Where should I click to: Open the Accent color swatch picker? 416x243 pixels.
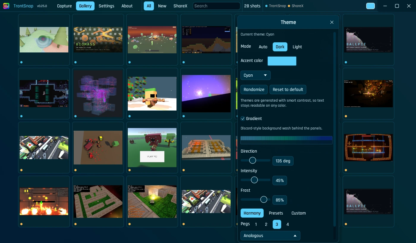[x=282, y=61]
